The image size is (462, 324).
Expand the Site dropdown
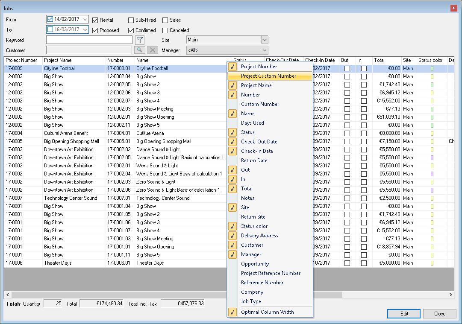pyautogui.click(x=264, y=40)
